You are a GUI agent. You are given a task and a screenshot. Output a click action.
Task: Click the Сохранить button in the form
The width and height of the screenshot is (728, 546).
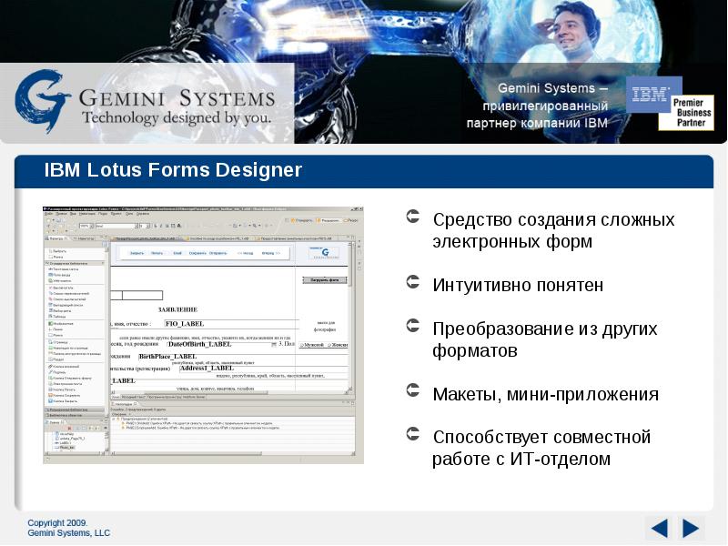[196, 252]
